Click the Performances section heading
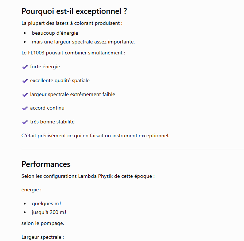This screenshot has height=241, width=244. point(46,164)
